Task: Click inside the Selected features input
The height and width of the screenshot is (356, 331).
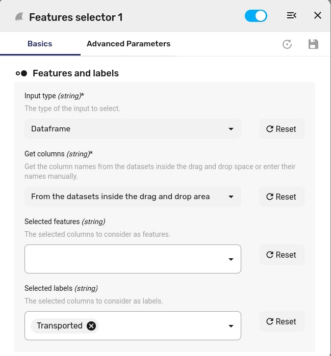Action: pyautogui.click(x=122, y=259)
